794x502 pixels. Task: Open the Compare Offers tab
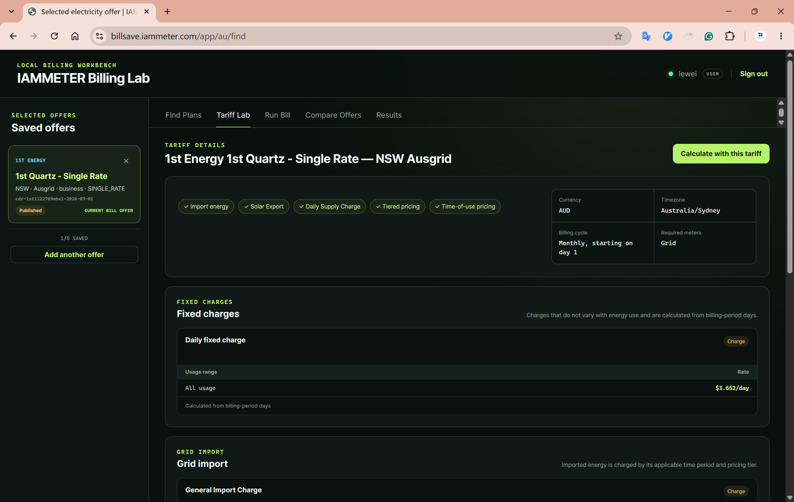coord(333,115)
